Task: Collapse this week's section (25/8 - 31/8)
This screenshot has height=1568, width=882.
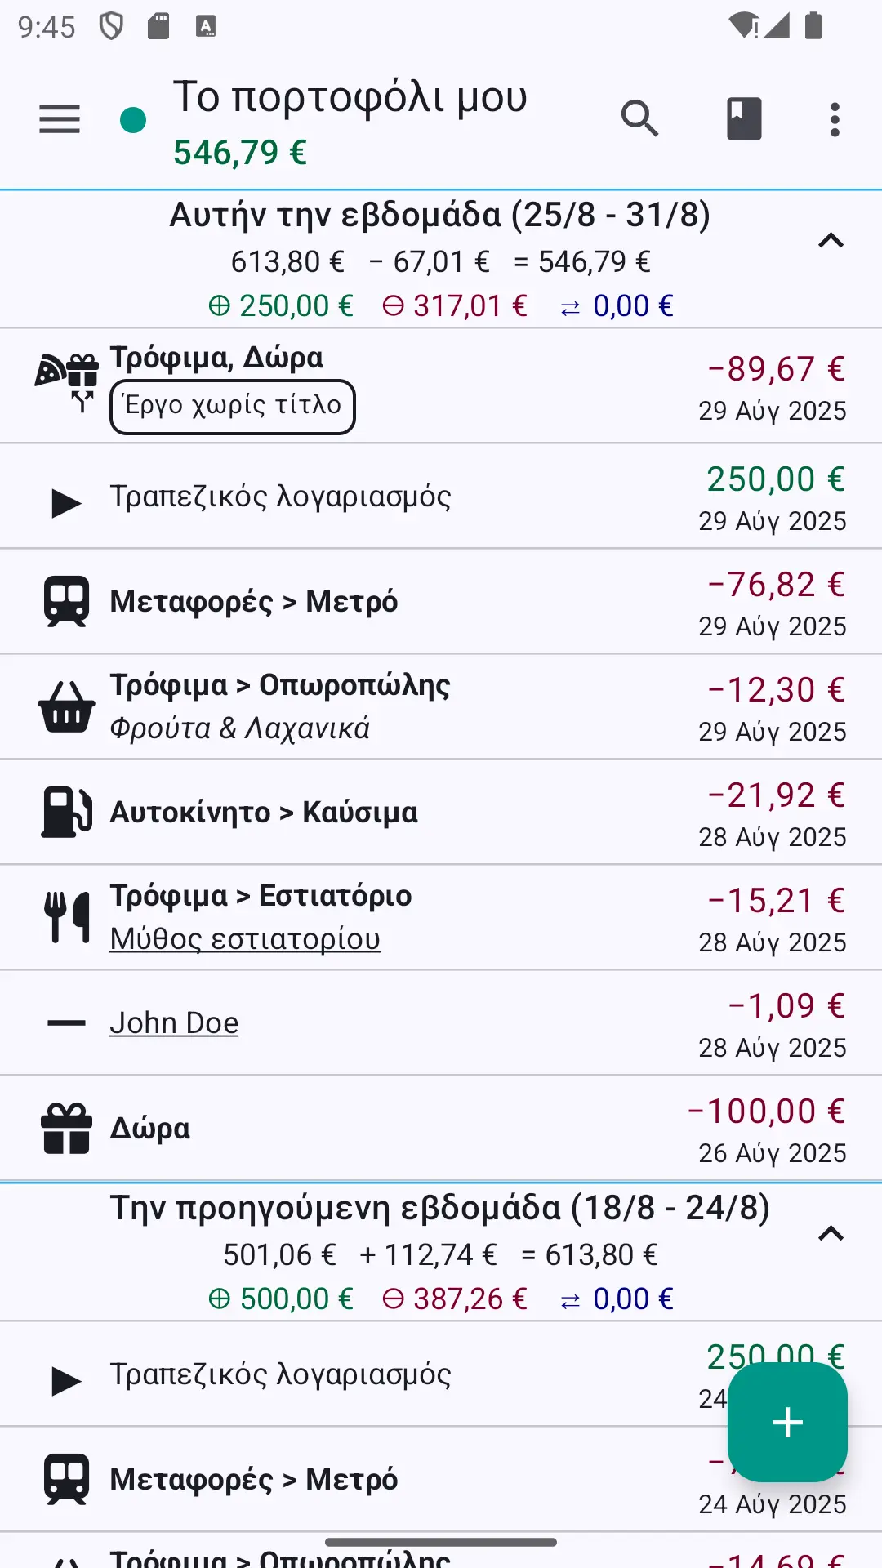Action: tap(831, 241)
